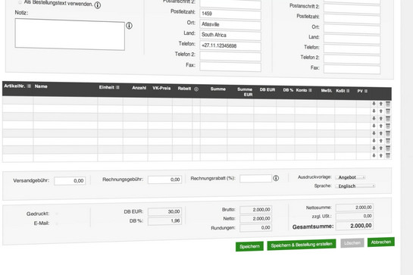Click the Summe EUR column header

click(x=245, y=92)
